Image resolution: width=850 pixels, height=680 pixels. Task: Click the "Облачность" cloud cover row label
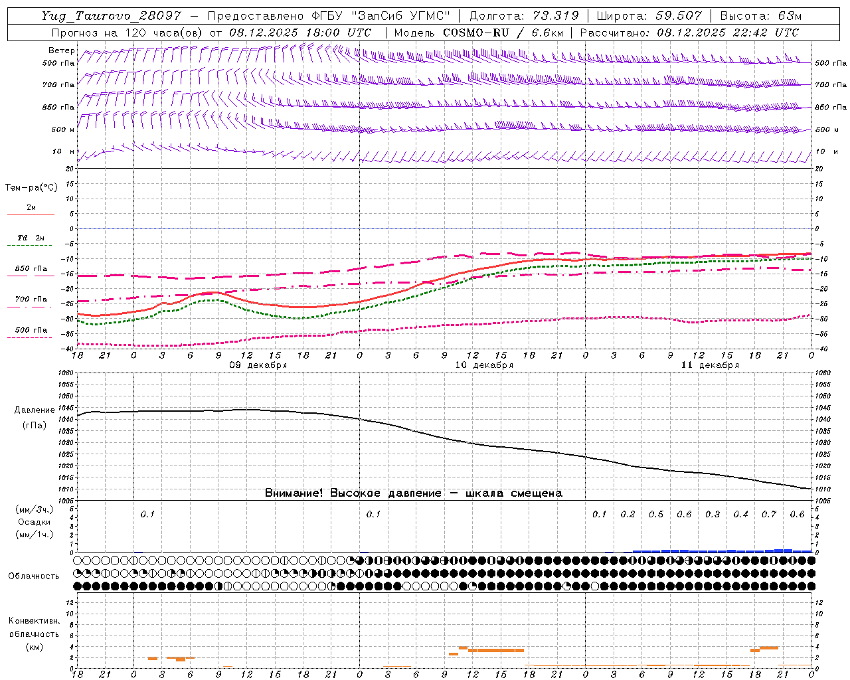tap(34, 576)
